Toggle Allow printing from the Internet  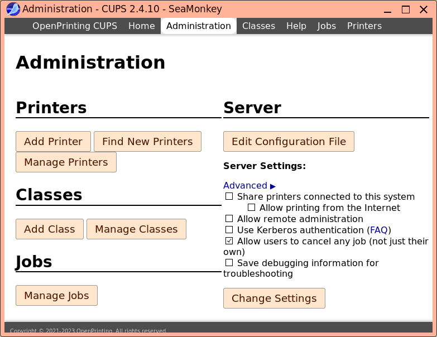(251, 208)
